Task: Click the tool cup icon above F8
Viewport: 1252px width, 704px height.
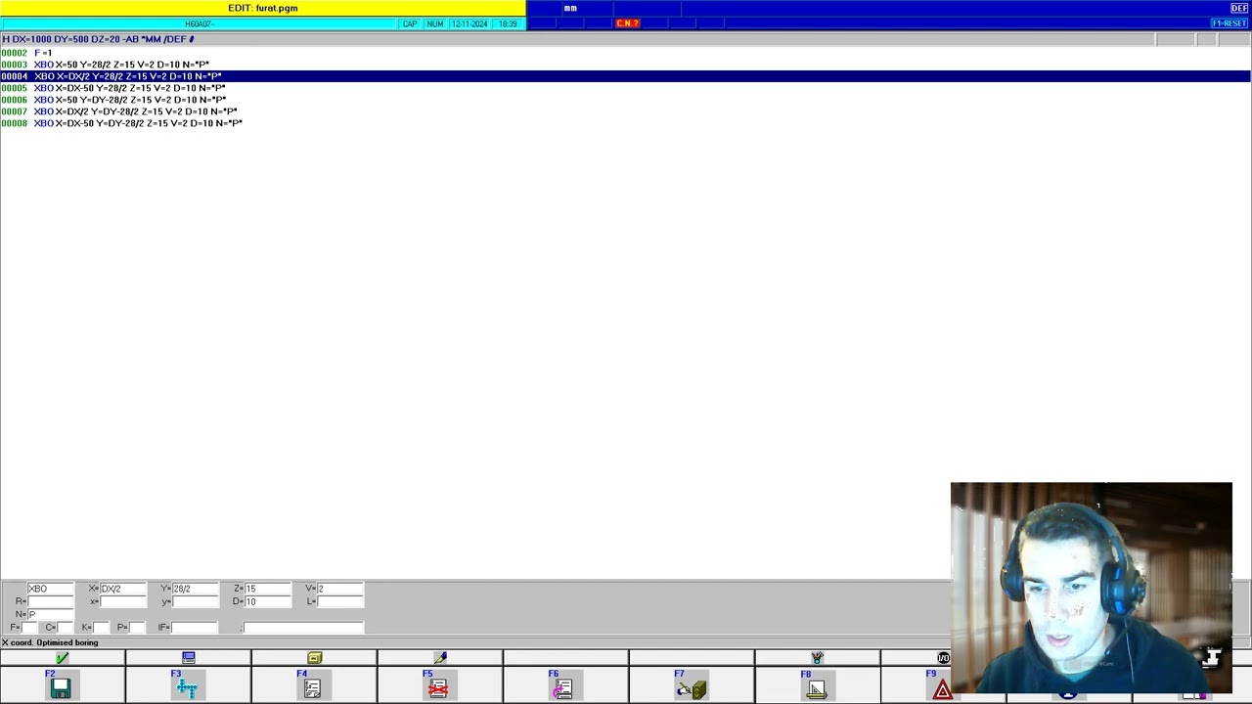Action: [817, 658]
